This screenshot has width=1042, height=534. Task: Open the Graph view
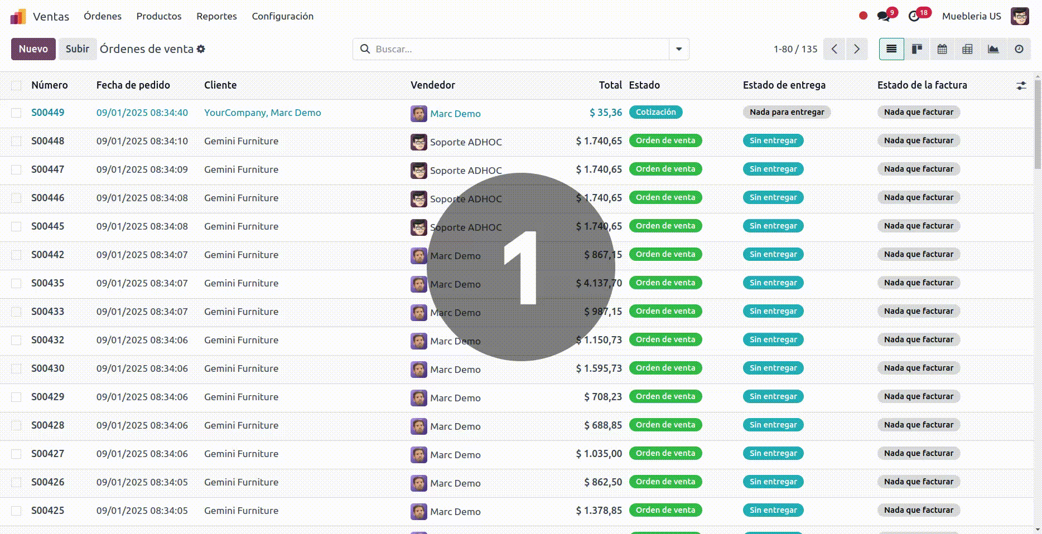(993, 49)
